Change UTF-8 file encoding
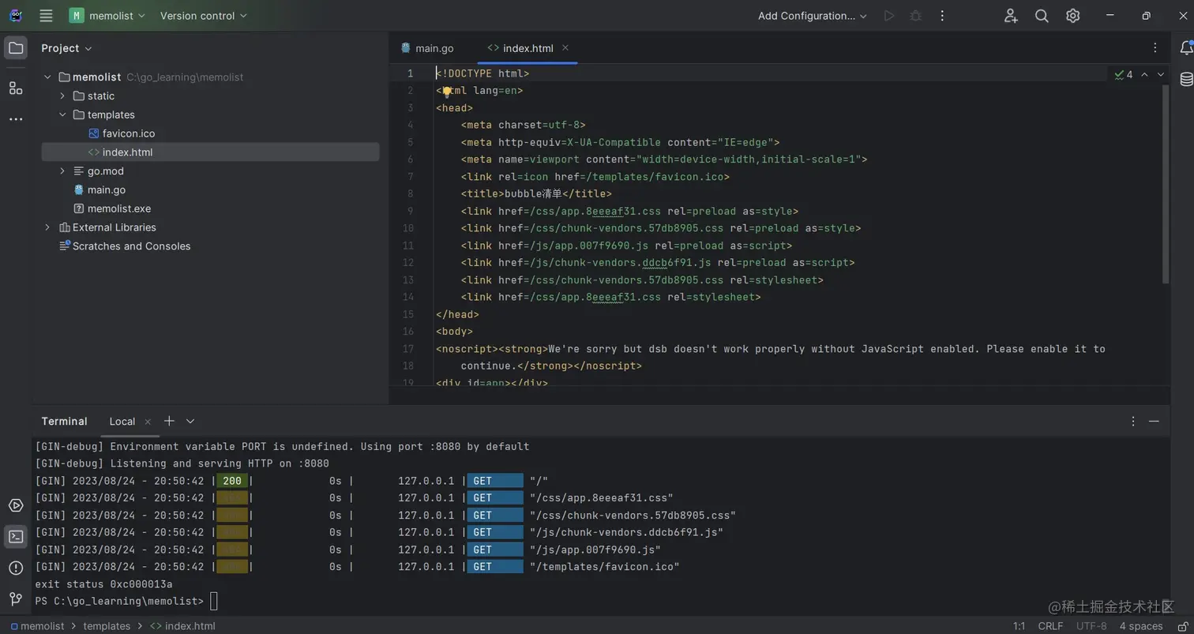 tap(1092, 626)
